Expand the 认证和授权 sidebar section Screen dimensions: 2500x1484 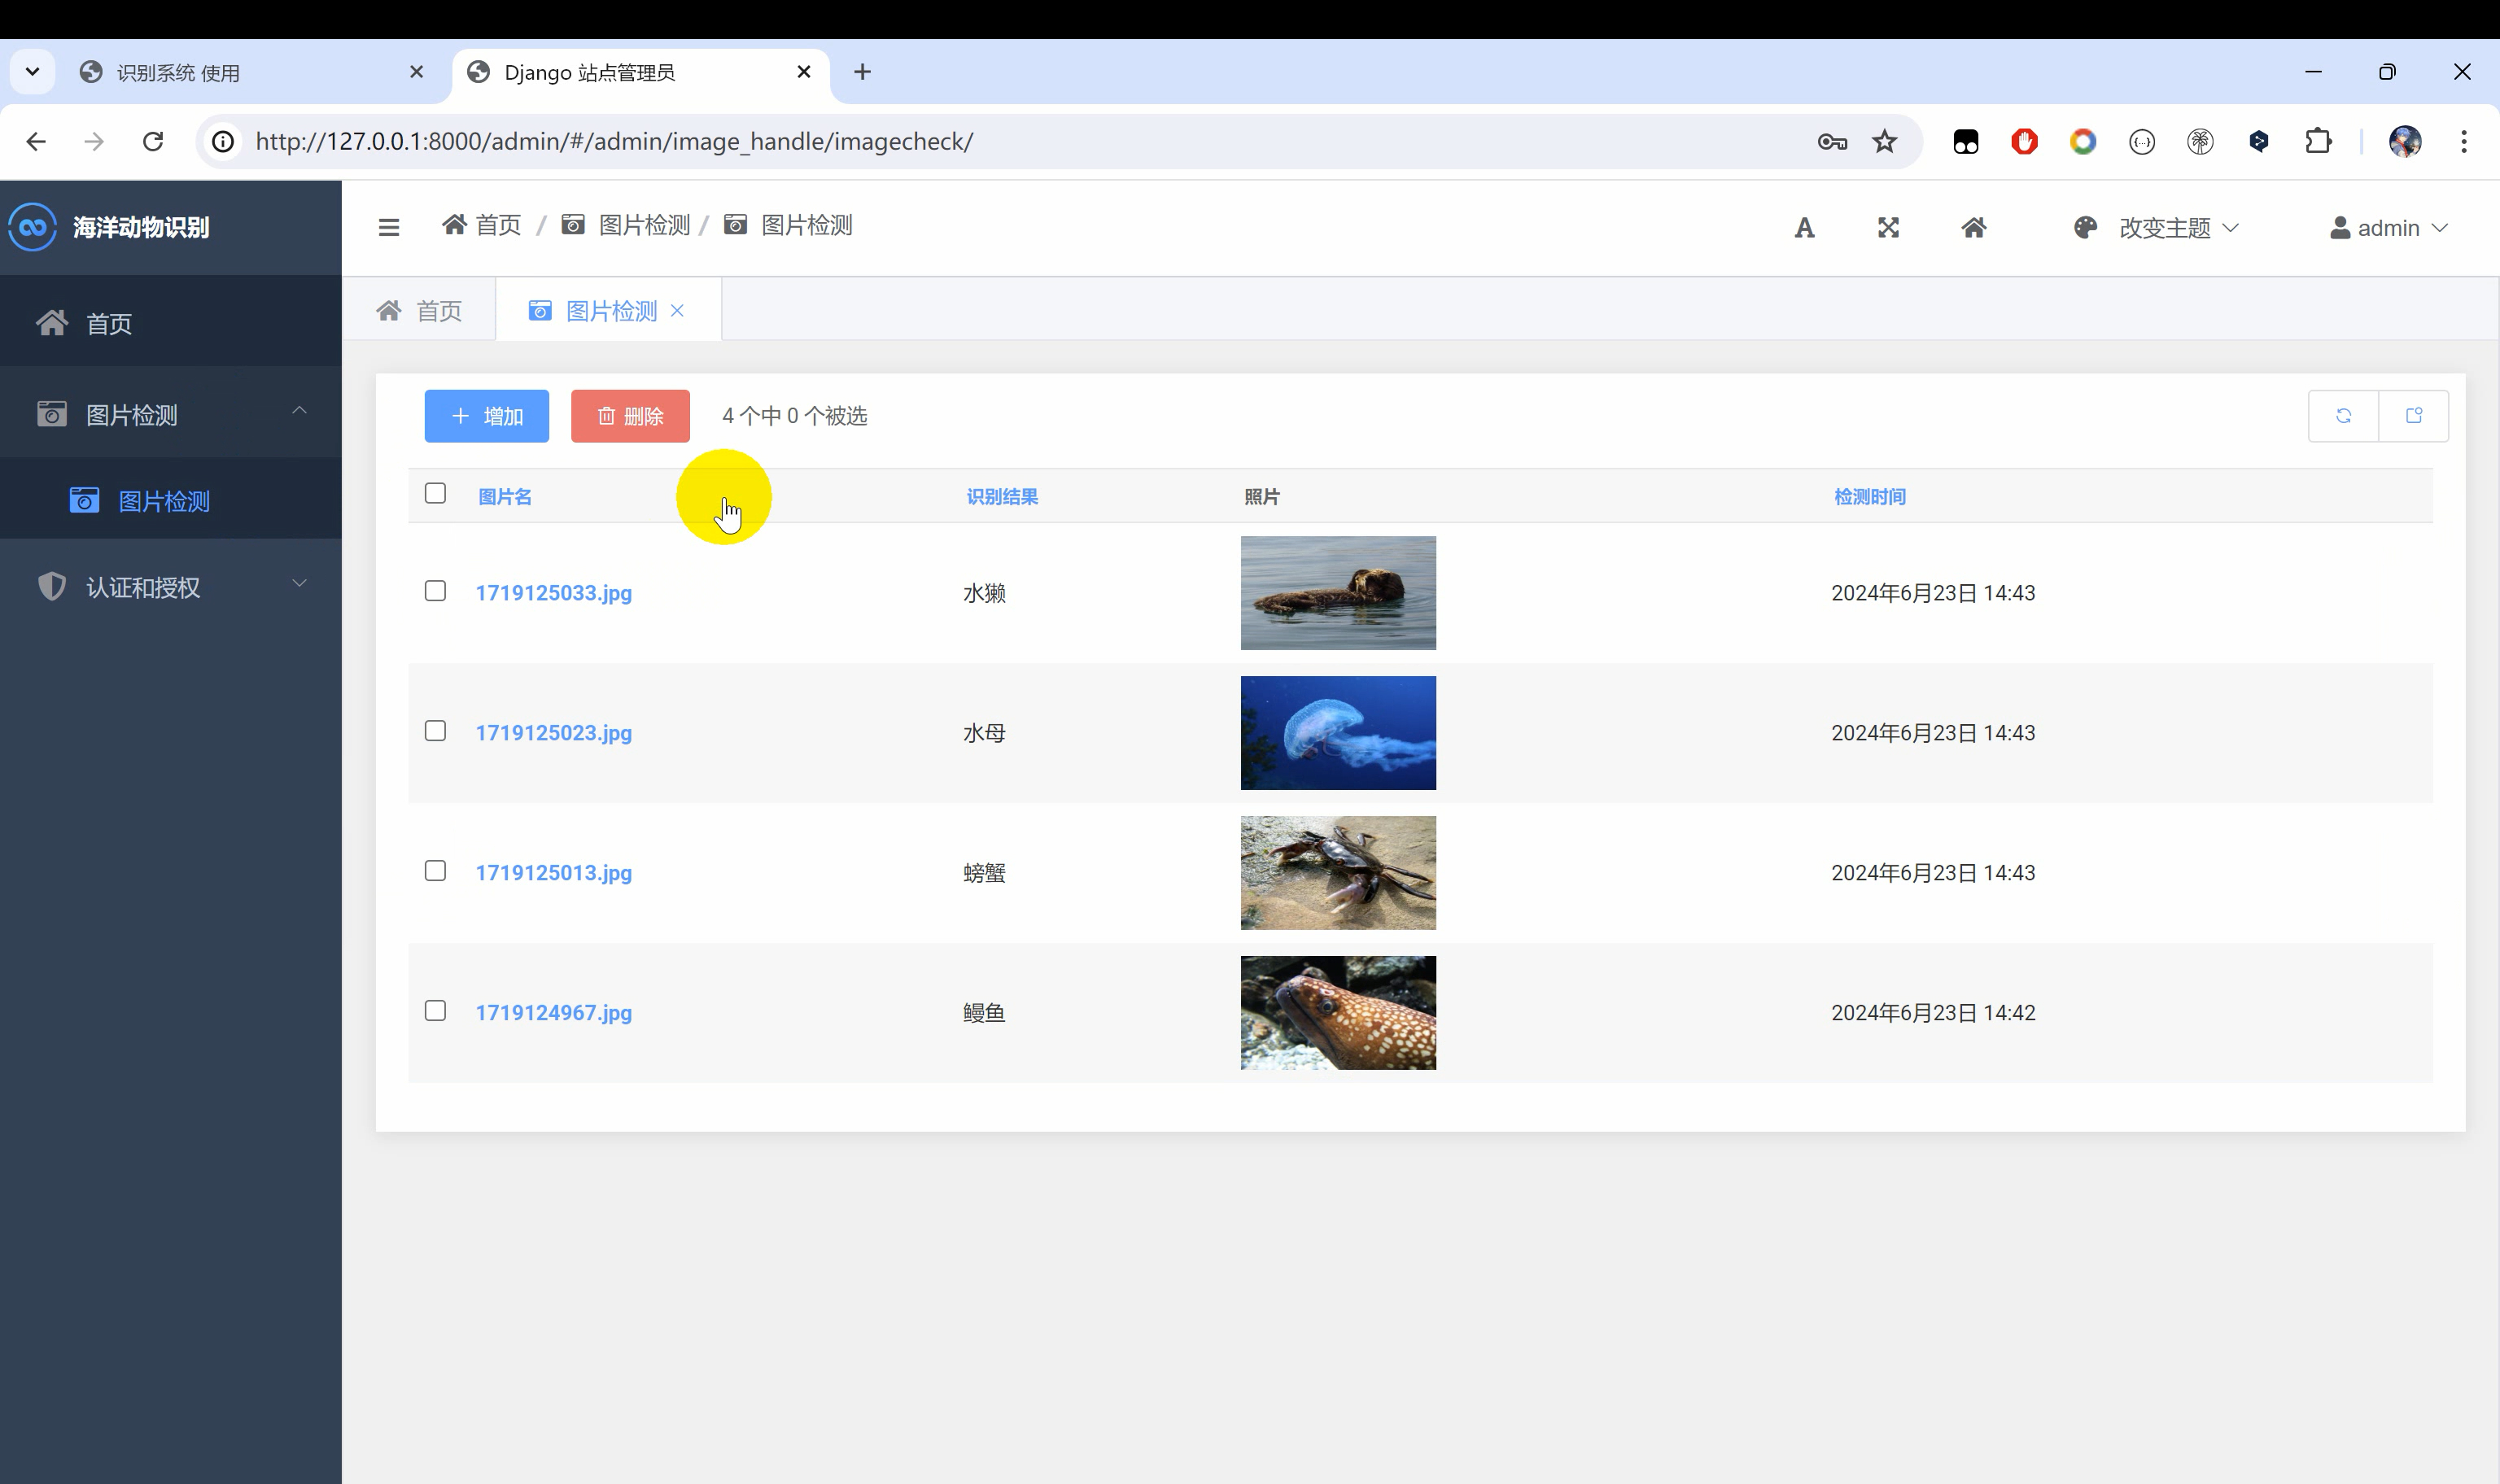click(x=299, y=583)
